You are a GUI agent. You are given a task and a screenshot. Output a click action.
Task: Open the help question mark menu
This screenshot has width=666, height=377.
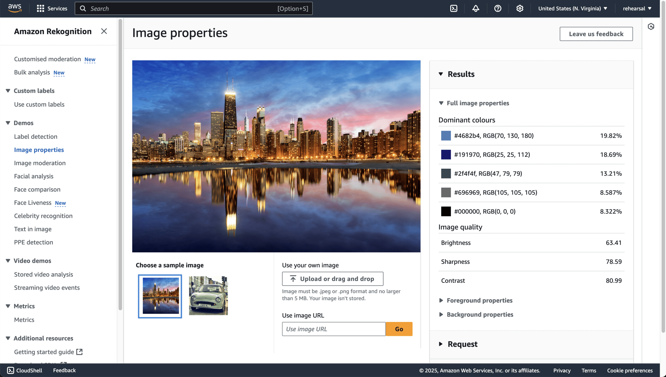click(497, 8)
